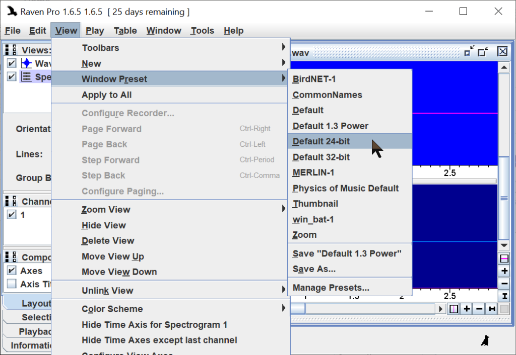Expand the Unlink View submenu
Image resolution: width=516 pixels, height=355 pixels.
click(x=170, y=290)
